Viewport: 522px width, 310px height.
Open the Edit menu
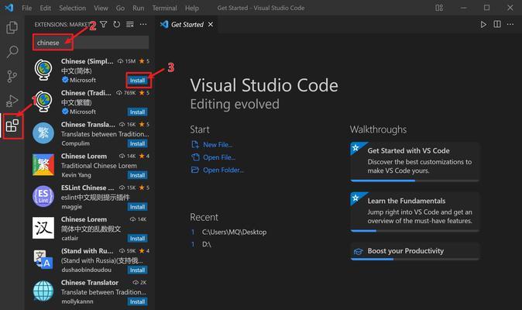pyautogui.click(x=45, y=8)
